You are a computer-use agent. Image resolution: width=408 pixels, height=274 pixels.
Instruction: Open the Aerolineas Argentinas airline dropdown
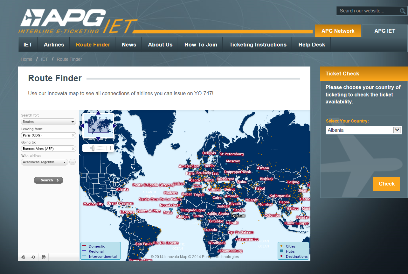45,162
